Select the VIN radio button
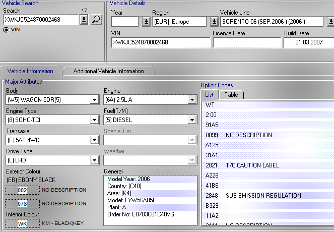Screen dimensions: 334x232 point(7,30)
